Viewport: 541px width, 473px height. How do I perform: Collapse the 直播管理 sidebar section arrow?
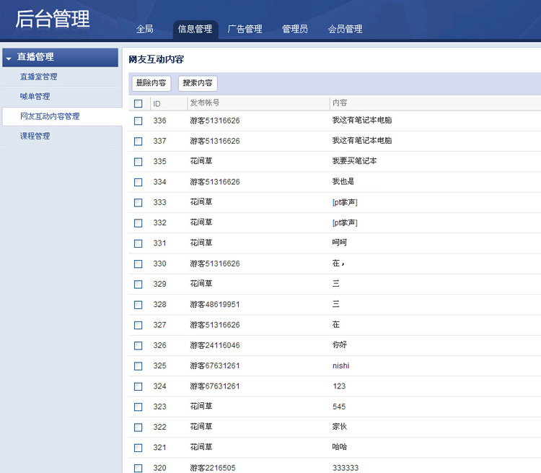coord(9,58)
